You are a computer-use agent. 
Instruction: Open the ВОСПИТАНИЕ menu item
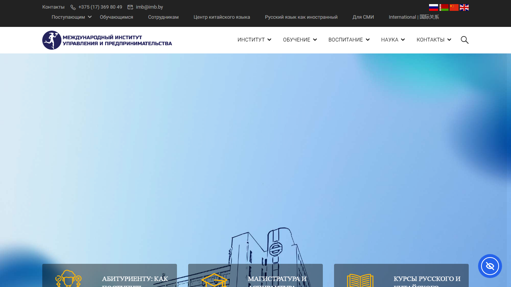[x=346, y=40]
